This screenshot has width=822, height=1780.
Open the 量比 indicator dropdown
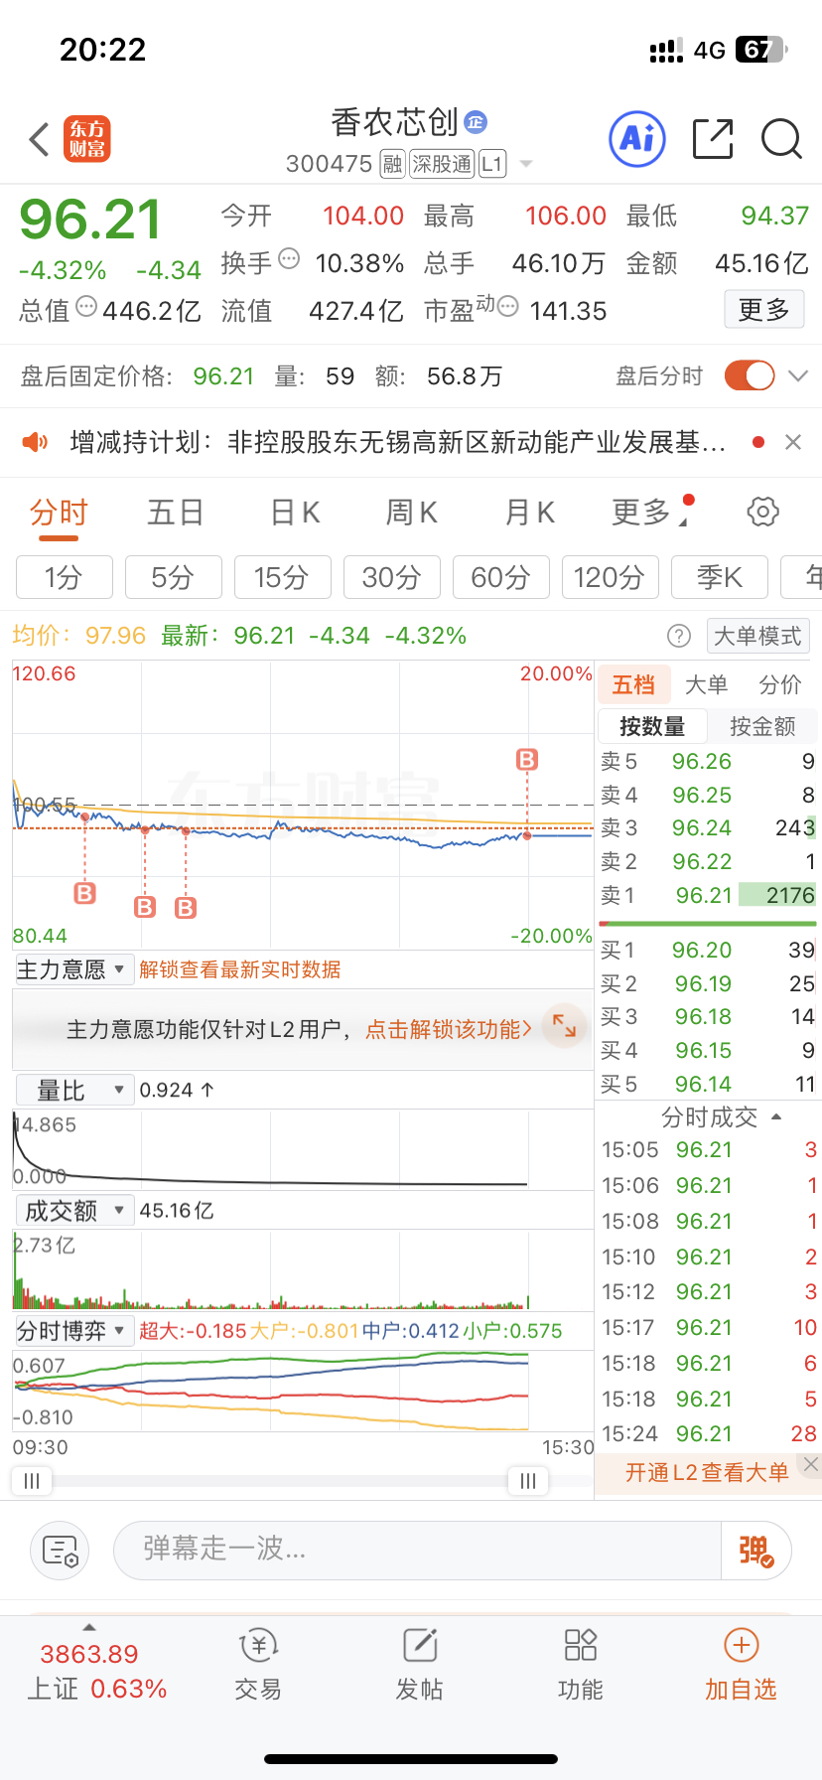[74, 1091]
